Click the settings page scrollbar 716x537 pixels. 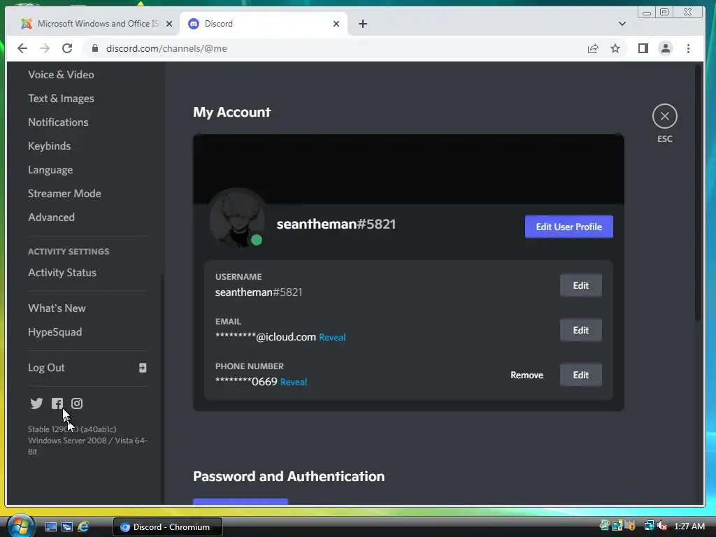pyautogui.click(x=697, y=193)
